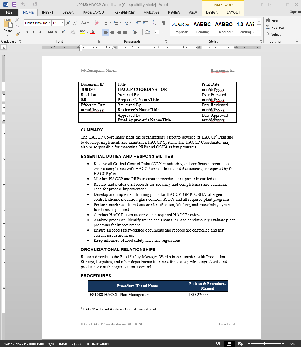
Task: Toggle Align Left paragraph alignment
Action: pos(106,32)
